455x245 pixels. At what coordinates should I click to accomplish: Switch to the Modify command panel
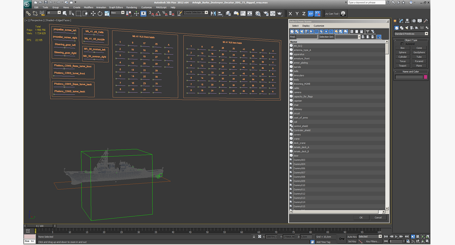pyautogui.click(x=401, y=21)
